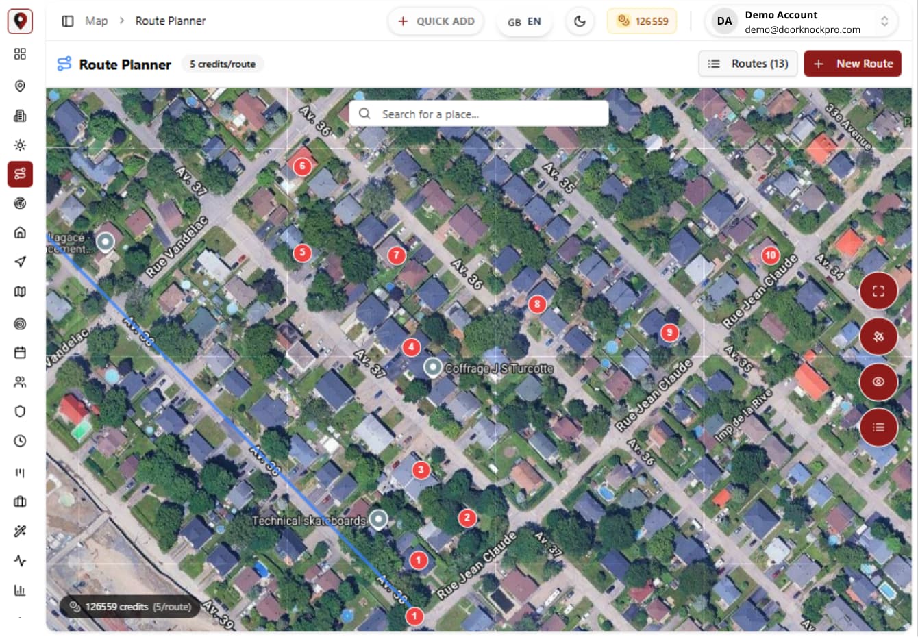Click the Quick Add button

click(x=436, y=21)
